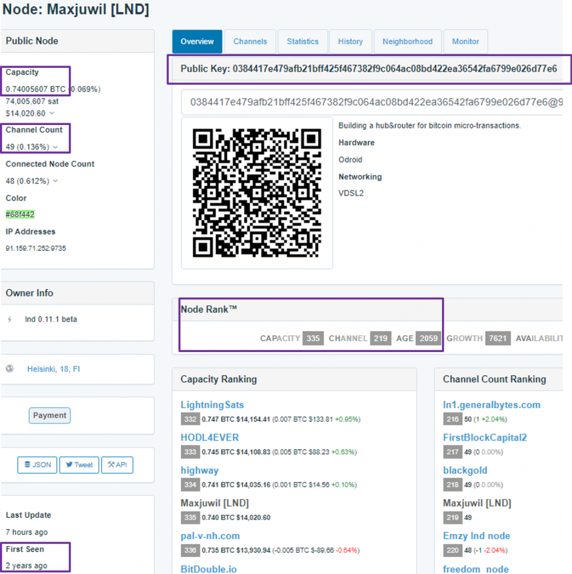This screenshot has width=572, height=574.
Task: Click the Age rank badge 2059
Action: [x=429, y=338]
